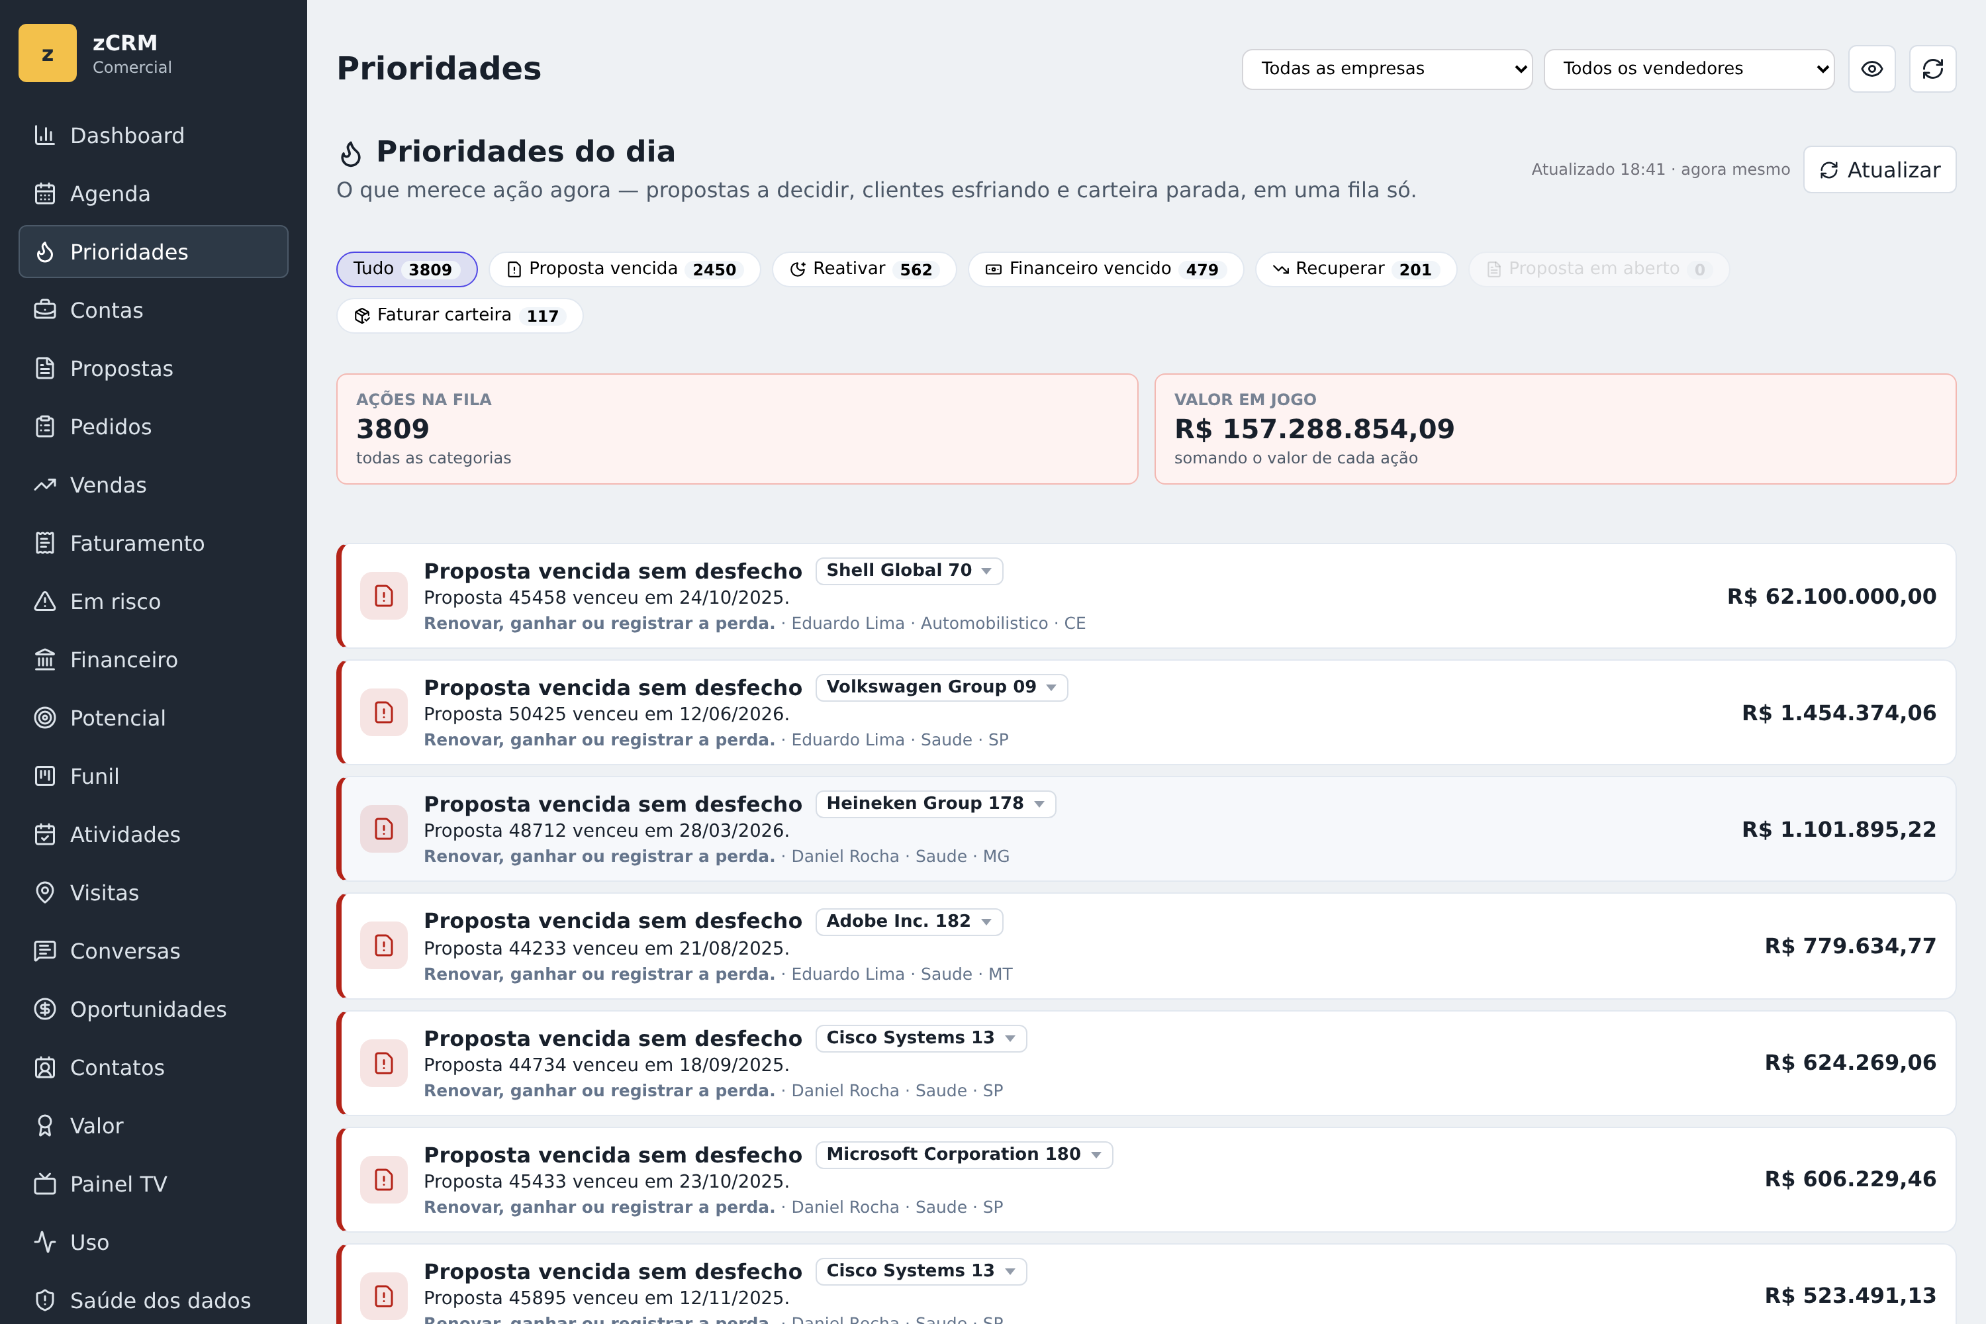Open the Potencial target icon
This screenshot has height=1324, width=1986.
pos(45,718)
